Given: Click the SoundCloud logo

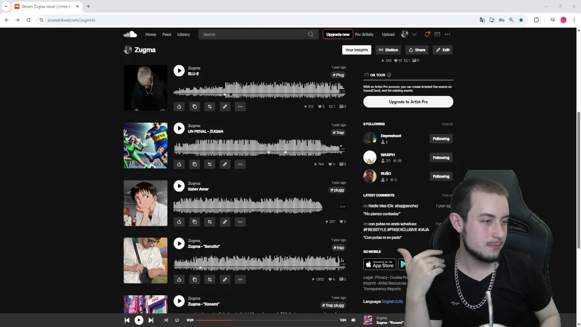Looking at the screenshot, I should pos(130,34).
